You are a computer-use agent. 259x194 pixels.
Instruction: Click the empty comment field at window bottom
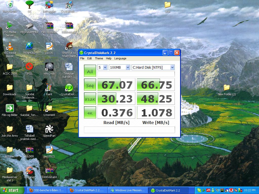coord(129,130)
